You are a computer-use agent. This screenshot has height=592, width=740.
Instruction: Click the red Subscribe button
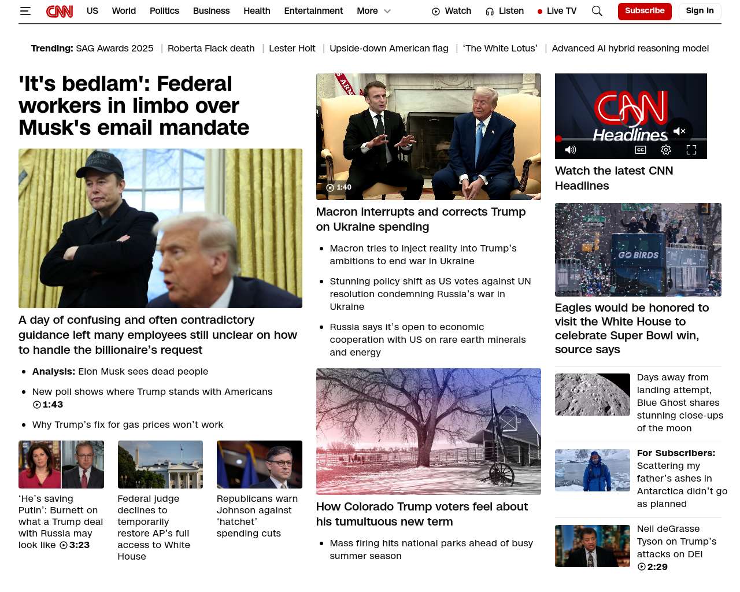click(x=645, y=11)
